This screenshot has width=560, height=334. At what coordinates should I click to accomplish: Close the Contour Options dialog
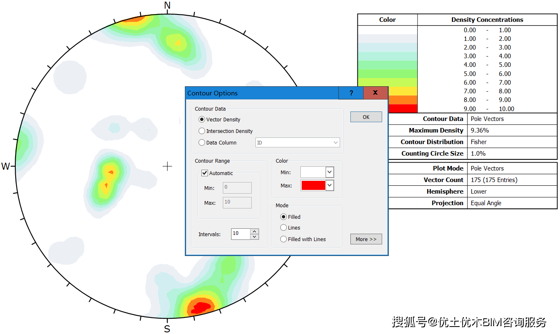[x=375, y=93]
